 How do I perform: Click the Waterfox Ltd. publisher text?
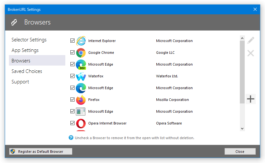[167, 76]
